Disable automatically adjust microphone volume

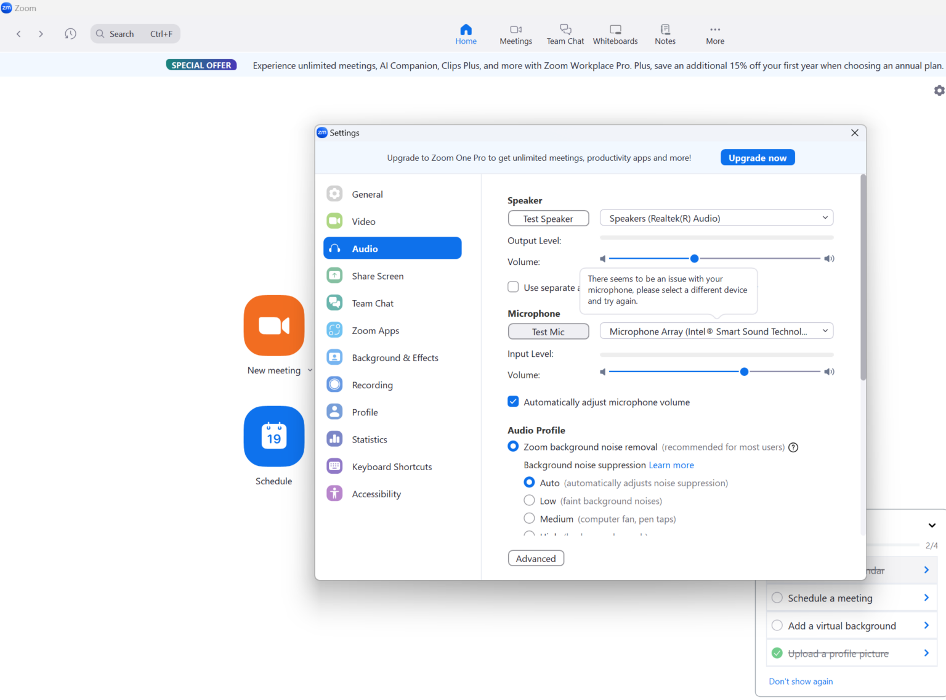pyautogui.click(x=513, y=401)
